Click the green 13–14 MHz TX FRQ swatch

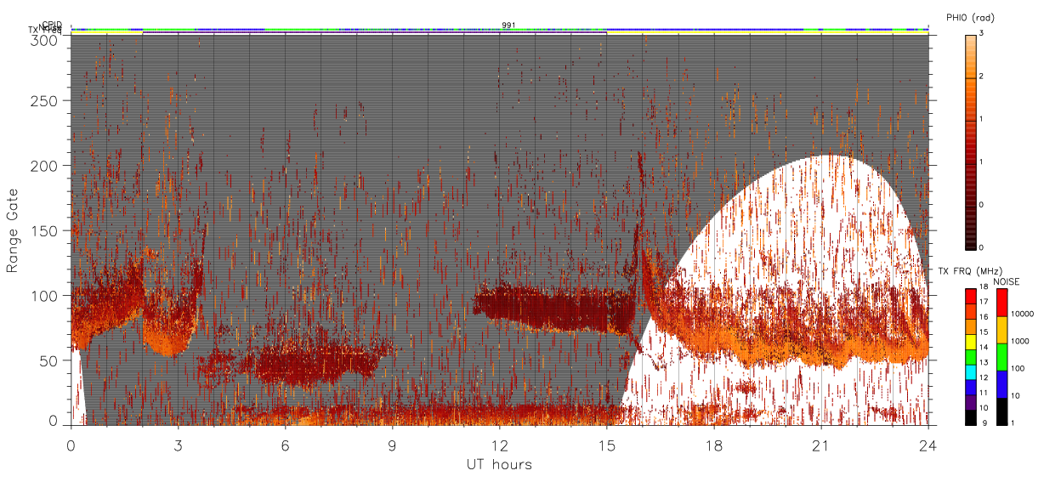coord(970,357)
